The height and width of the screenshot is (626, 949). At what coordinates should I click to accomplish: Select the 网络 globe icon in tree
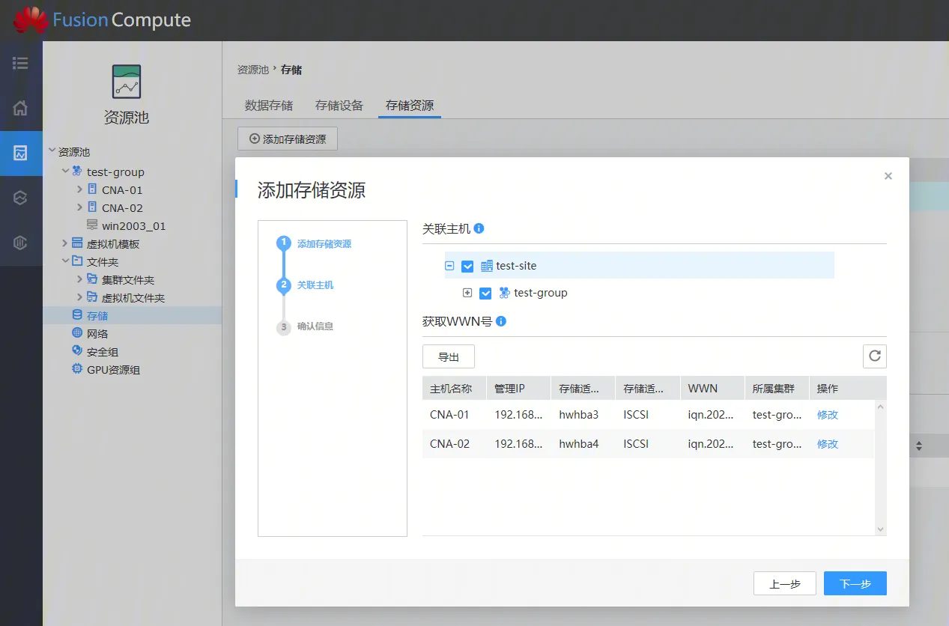click(77, 333)
